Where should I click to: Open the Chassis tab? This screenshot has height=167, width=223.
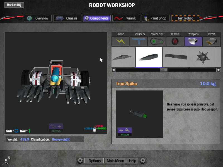(67, 18)
